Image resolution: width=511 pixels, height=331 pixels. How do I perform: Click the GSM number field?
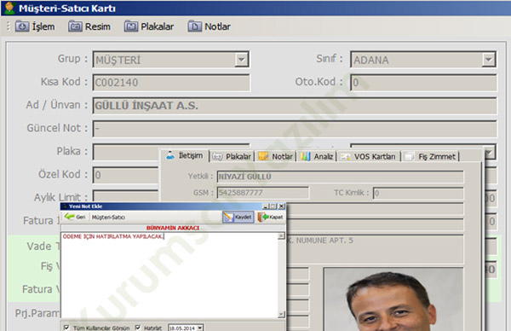[262, 193]
